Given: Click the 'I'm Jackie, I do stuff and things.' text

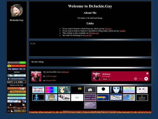Looking at the screenshot, I should click(90, 18).
